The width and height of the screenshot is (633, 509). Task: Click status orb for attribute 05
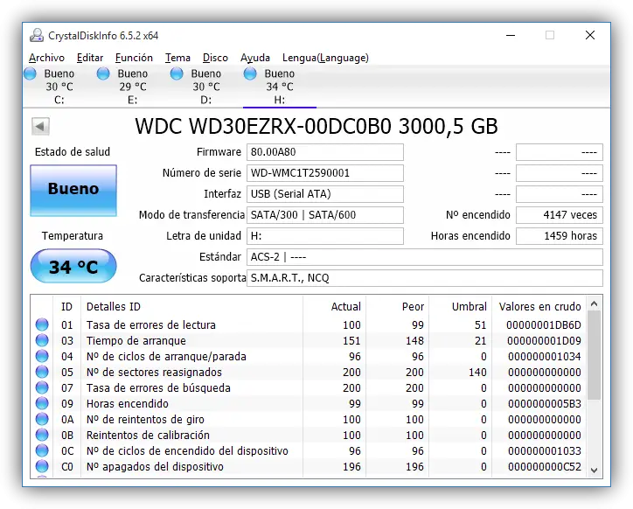point(42,372)
